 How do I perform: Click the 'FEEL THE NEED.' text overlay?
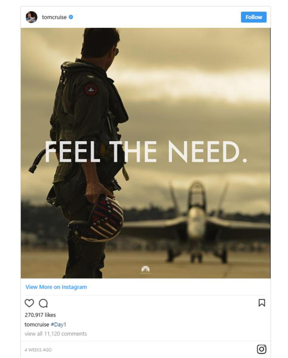(x=146, y=152)
